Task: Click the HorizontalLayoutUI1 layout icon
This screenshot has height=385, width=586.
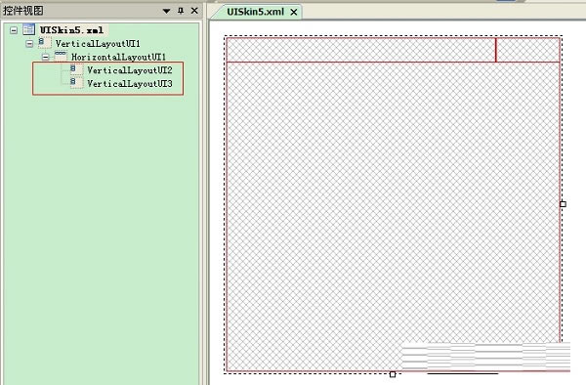Action: (61, 56)
